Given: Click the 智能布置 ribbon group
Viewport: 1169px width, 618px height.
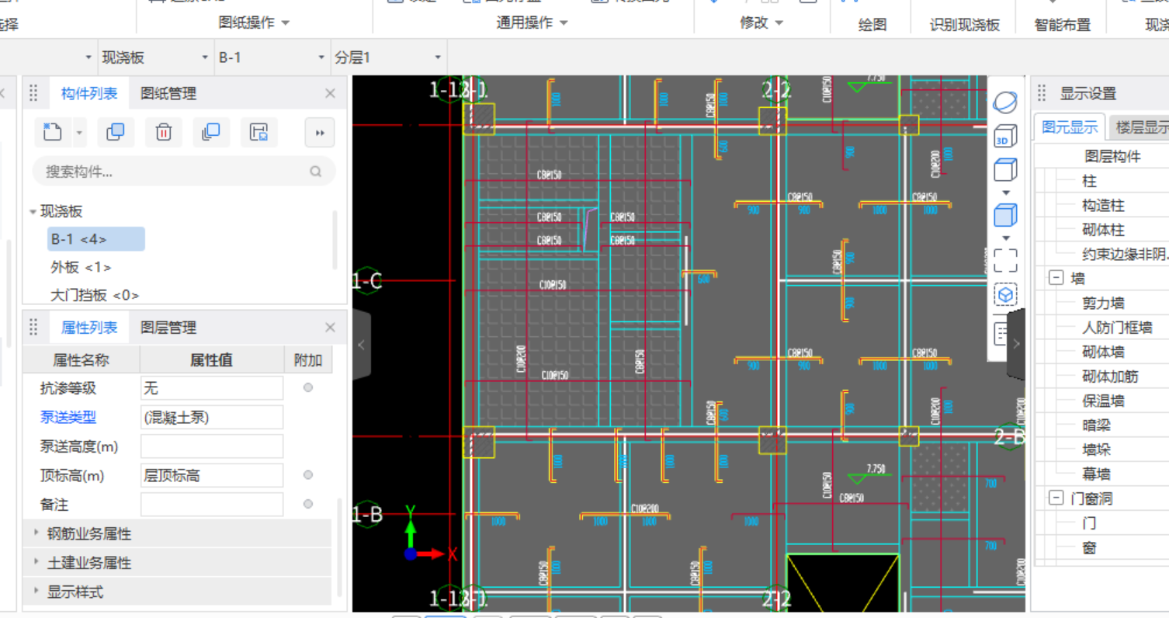Looking at the screenshot, I should [1063, 25].
